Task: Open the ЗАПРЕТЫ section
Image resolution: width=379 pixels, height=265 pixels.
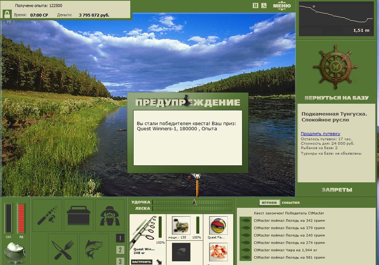Action: 337,190
